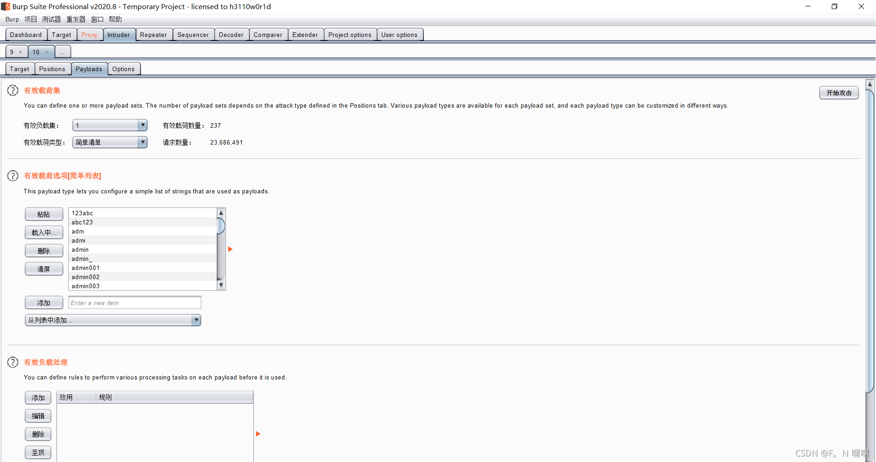The height and width of the screenshot is (462, 876).
Task: Click the 规则 column header
Action: coord(174,397)
